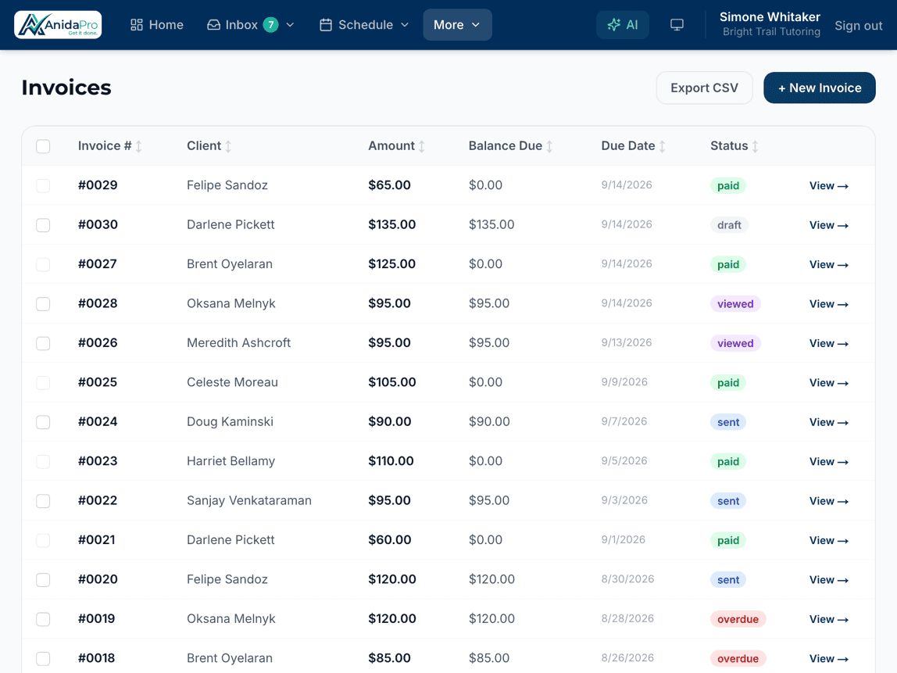Open View link for invoice #0028

[828, 304]
